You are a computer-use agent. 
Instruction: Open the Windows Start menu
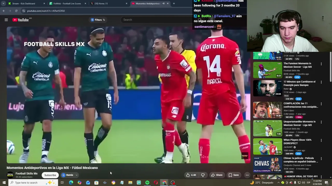(x=4, y=183)
